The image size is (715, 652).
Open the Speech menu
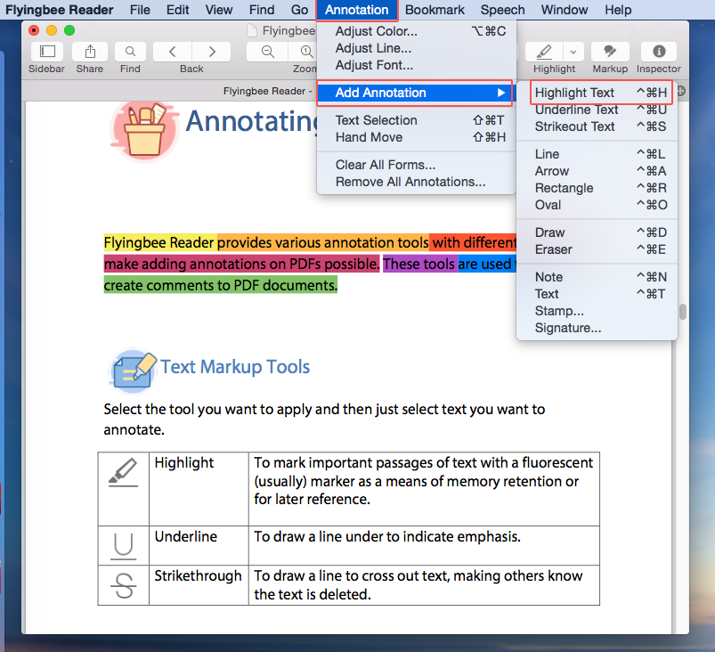click(502, 10)
